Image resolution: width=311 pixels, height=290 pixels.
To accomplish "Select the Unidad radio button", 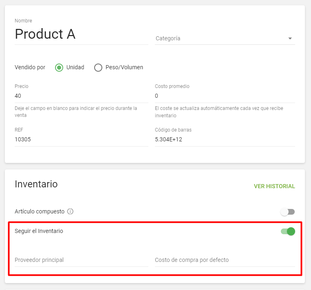I will click(59, 68).
